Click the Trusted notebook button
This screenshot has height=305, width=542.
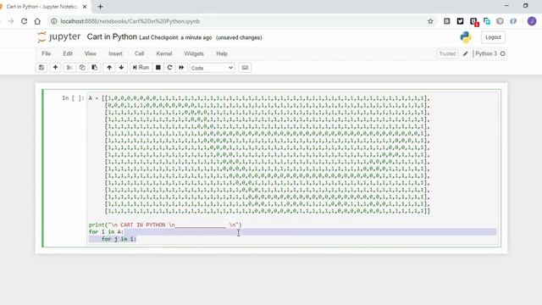[447, 54]
